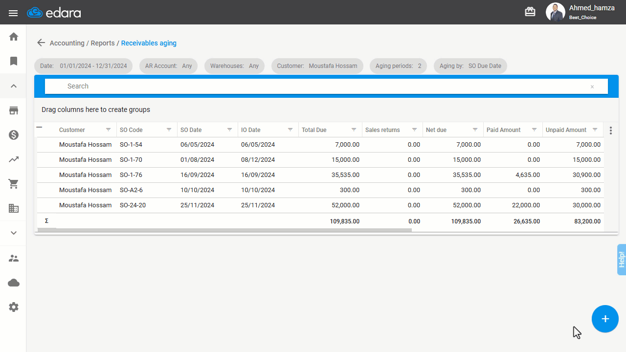Edit the AR Account filter chip
Viewport: 626px width, 352px height.
pyautogui.click(x=169, y=66)
